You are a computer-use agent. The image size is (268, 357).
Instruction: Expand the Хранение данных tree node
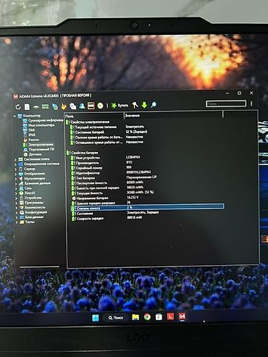coord(16,184)
